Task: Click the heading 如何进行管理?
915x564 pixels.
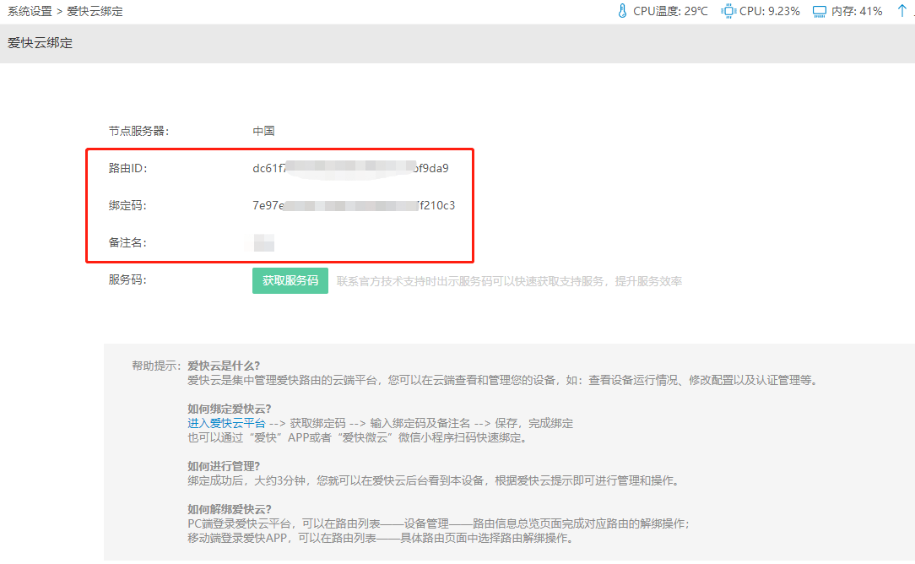Action: 224,466
